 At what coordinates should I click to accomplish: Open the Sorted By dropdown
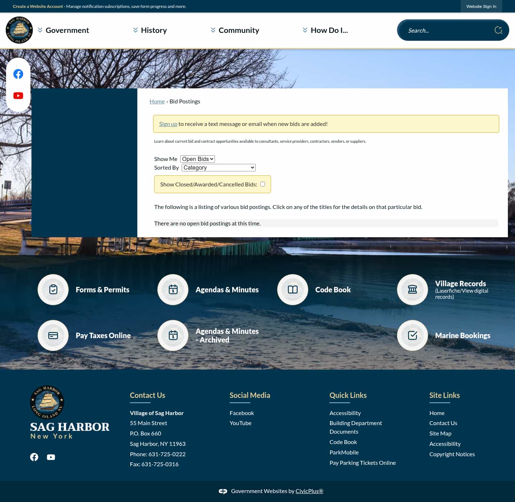218,167
